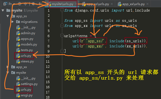This screenshot has height=99, width=161.
Task: Select the migrations folder icon
Action: point(18,22)
